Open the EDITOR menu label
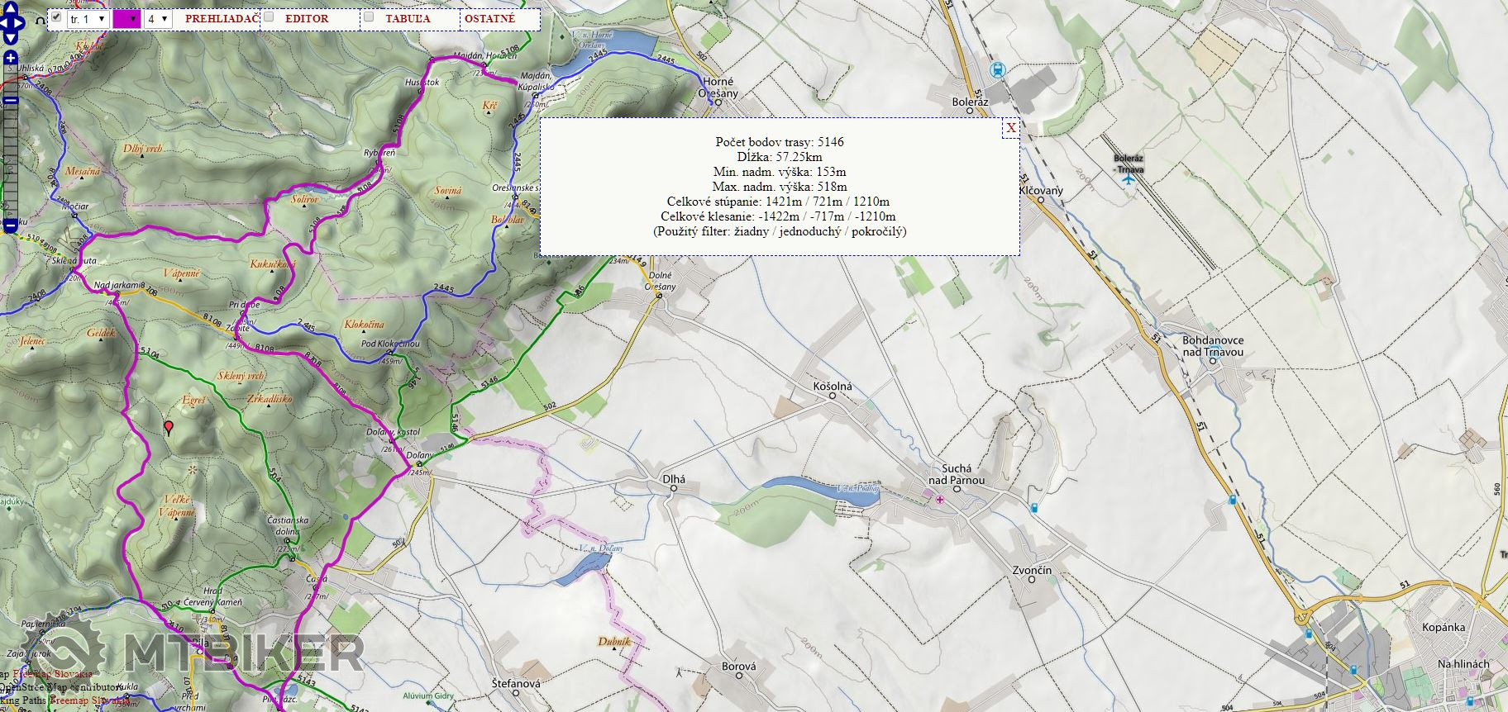 (306, 18)
